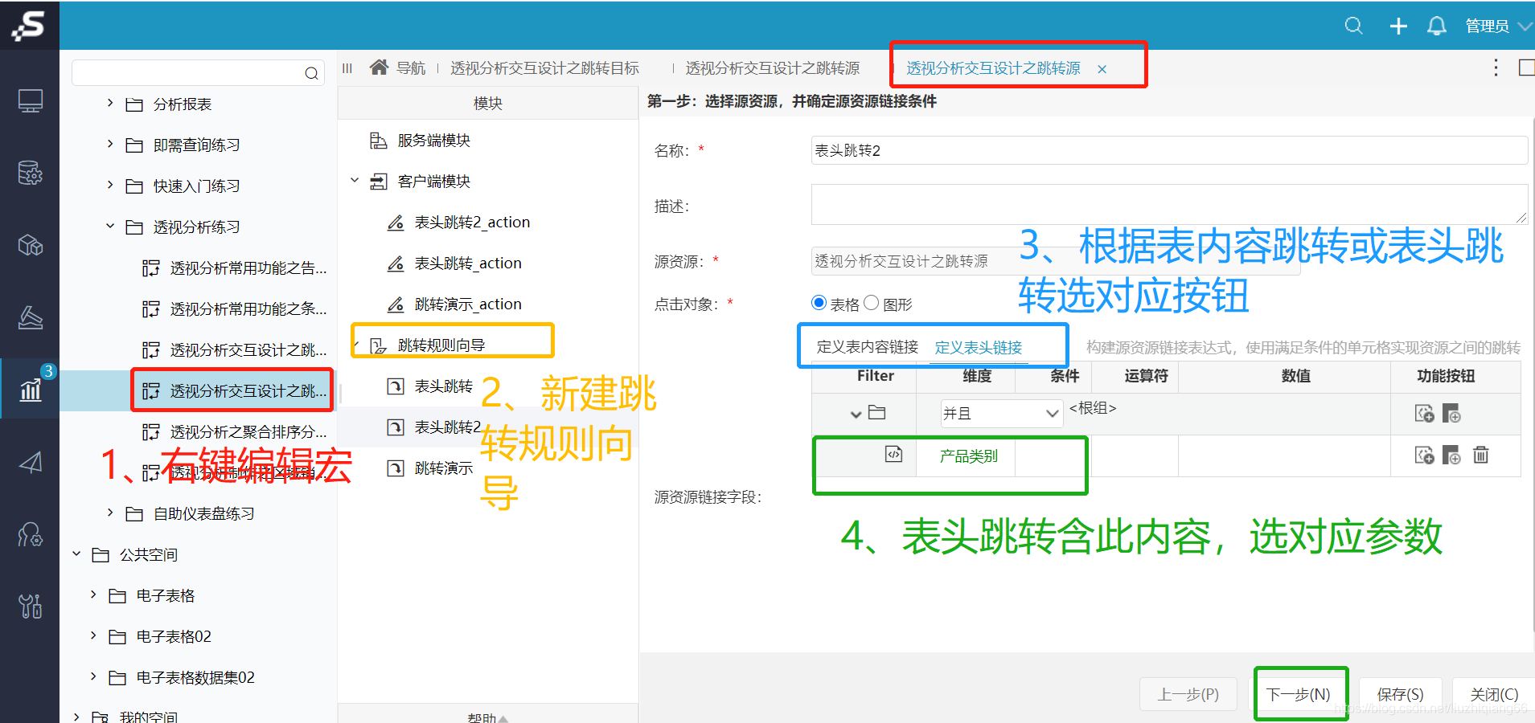The height and width of the screenshot is (723, 1535).
Task: Open the user settings icon in sidebar
Action: [x=31, y=534]
